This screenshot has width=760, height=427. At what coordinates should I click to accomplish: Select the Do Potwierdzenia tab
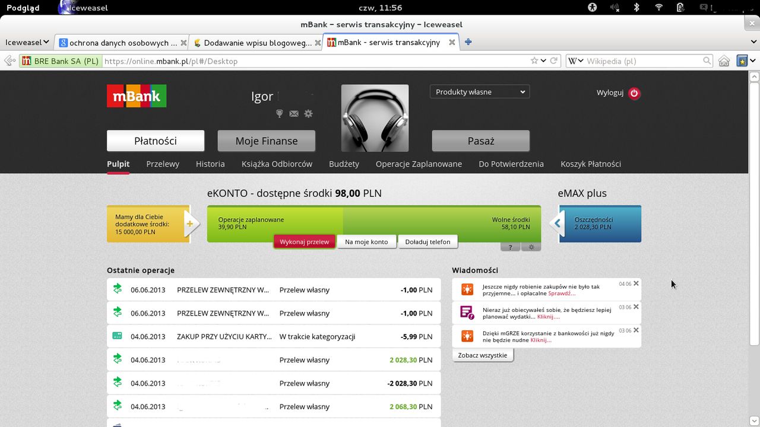pyautogui.click(x=511, y=164)
